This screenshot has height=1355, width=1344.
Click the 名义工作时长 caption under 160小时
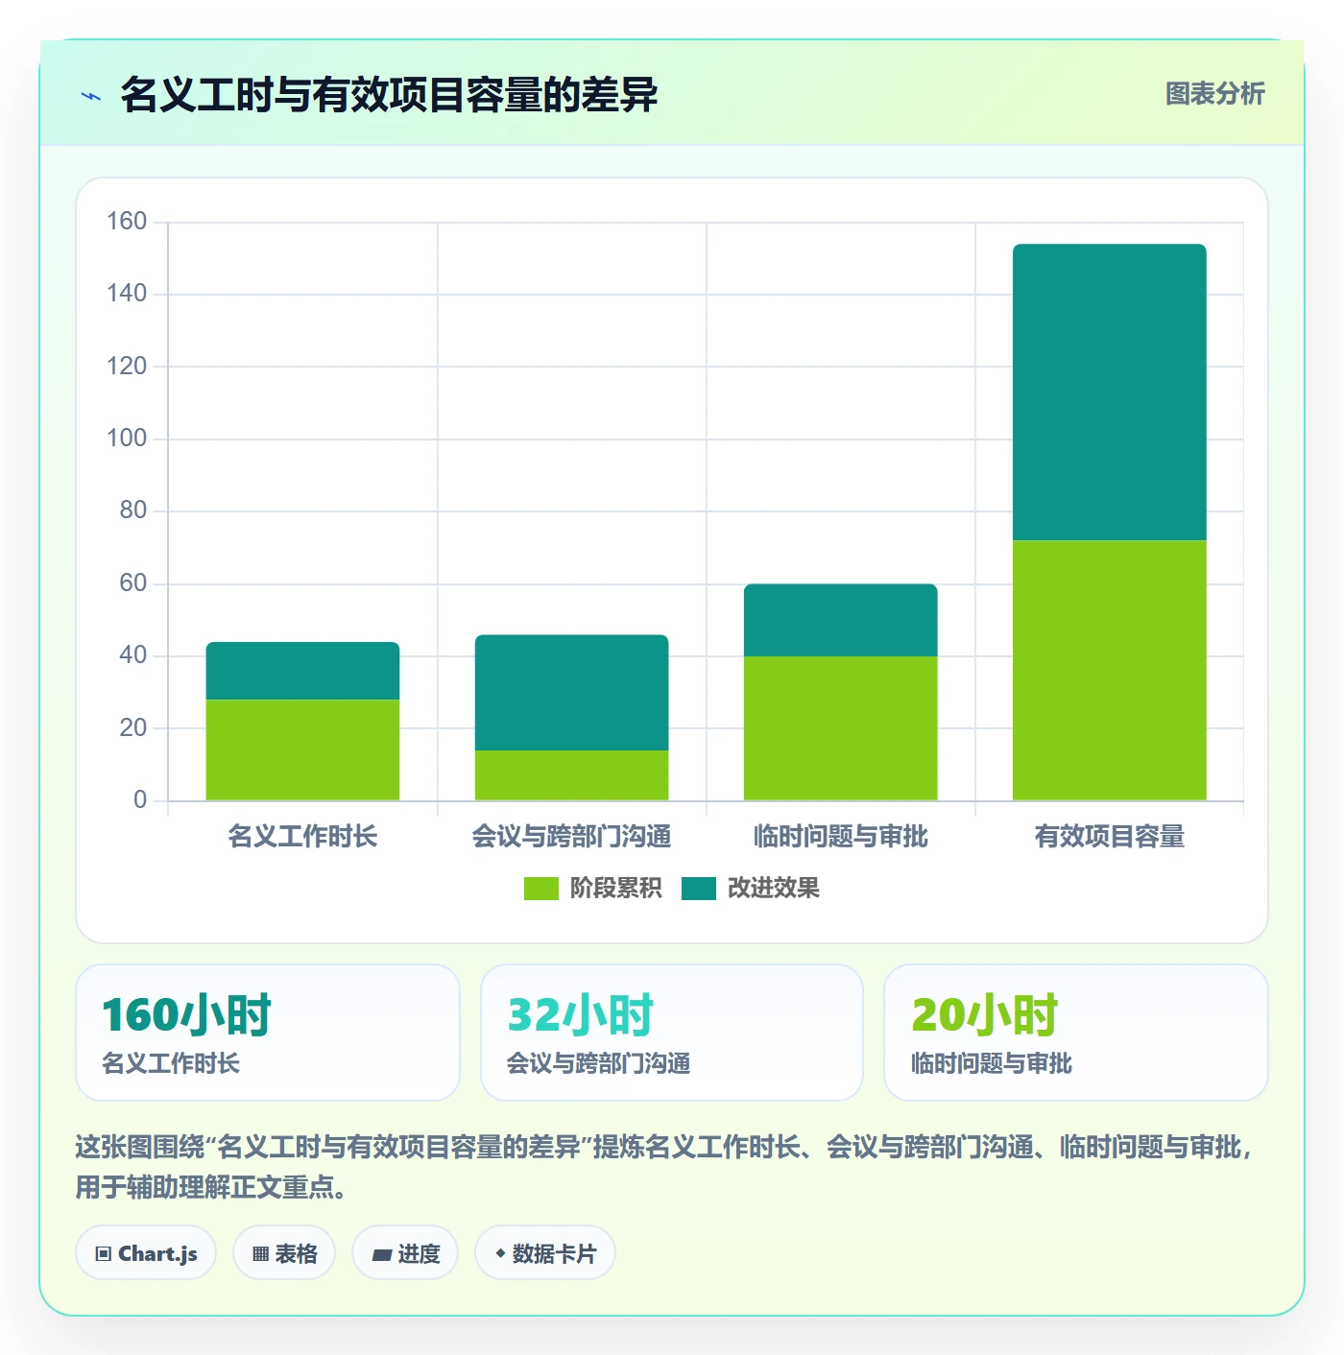coord(171,1063)
